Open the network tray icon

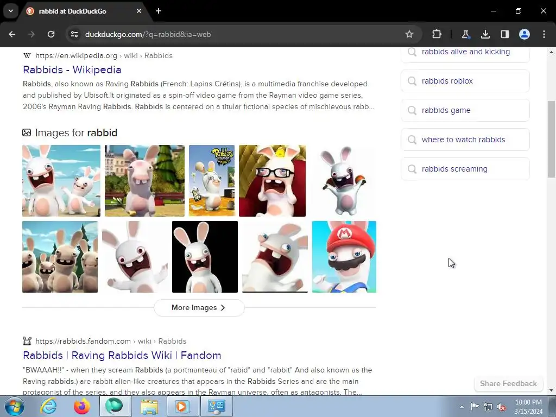[x=488, y=407]
